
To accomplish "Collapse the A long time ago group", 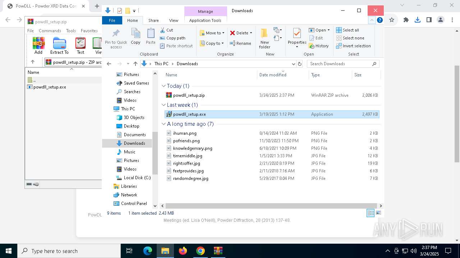I will 164,124.
